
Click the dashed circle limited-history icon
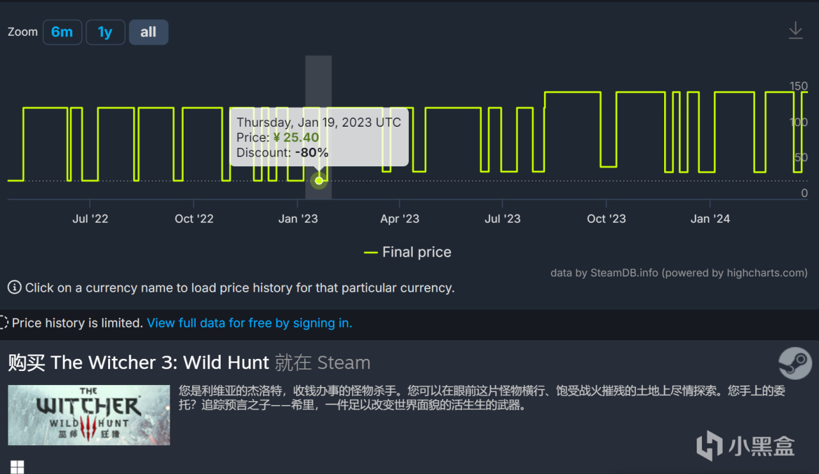[3, 323]
